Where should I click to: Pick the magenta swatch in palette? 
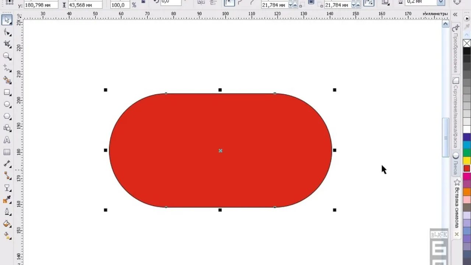click(x=467, y=176)
